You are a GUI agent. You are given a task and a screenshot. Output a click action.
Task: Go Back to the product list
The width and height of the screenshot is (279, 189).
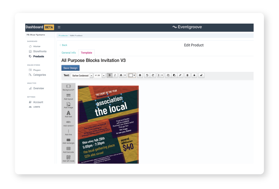click(63, 45)
